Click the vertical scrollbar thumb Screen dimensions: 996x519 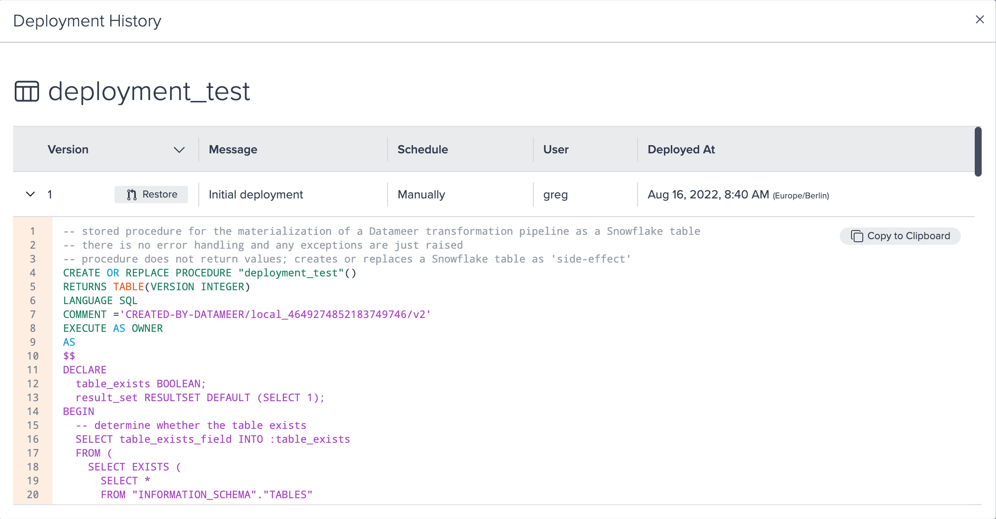[978, 152]
